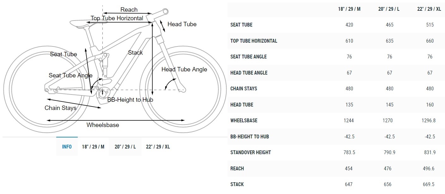Select the Head Tube Angle row label
This screenshot has width=445, height=194.
tap(249, 73)
